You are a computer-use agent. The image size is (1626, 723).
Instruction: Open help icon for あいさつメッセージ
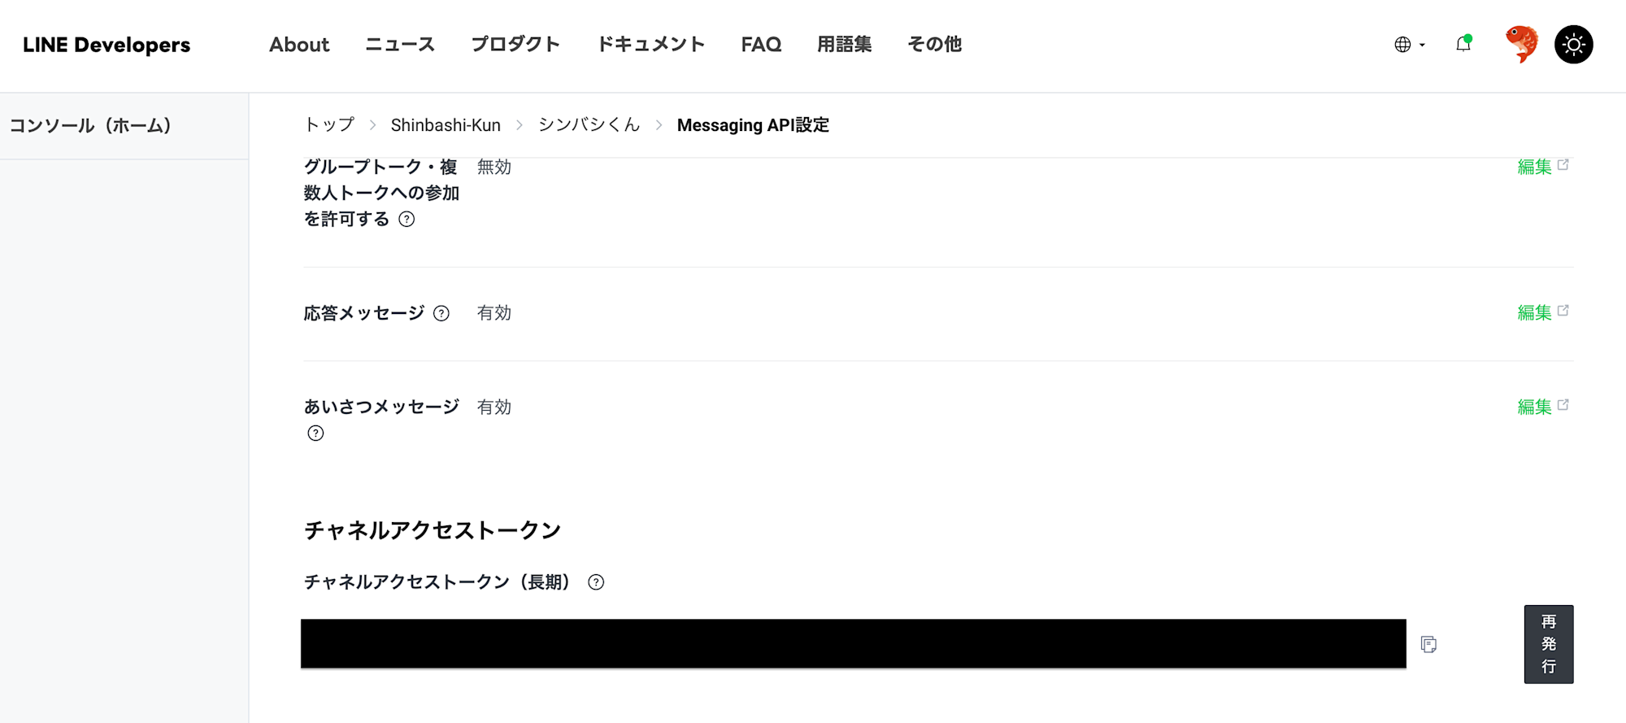coord(315,433)
